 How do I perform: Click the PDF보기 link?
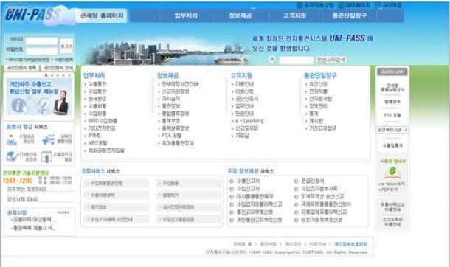pyautogui.click(x=390, y=190)
